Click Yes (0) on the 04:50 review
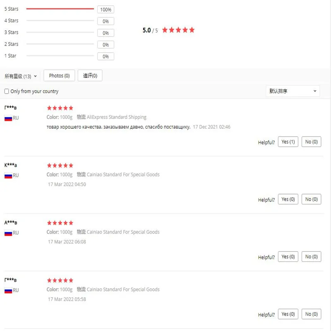331x331 pixels. pos(288,199)
